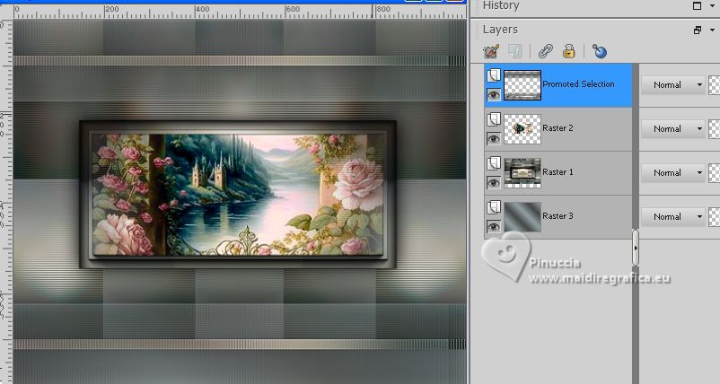This screenshot has width=720, height=384.
Task: Select the Raster 3 layer thumbnail
Action: [x=522, y=216]
